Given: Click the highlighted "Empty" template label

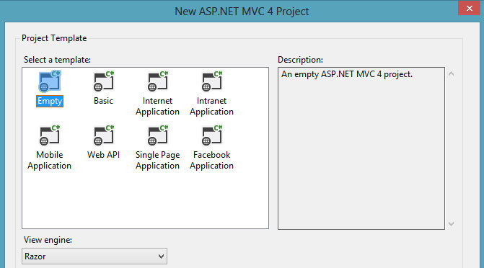Looking at the screenshot, I should pyautogui.click(x=50, y=101).
